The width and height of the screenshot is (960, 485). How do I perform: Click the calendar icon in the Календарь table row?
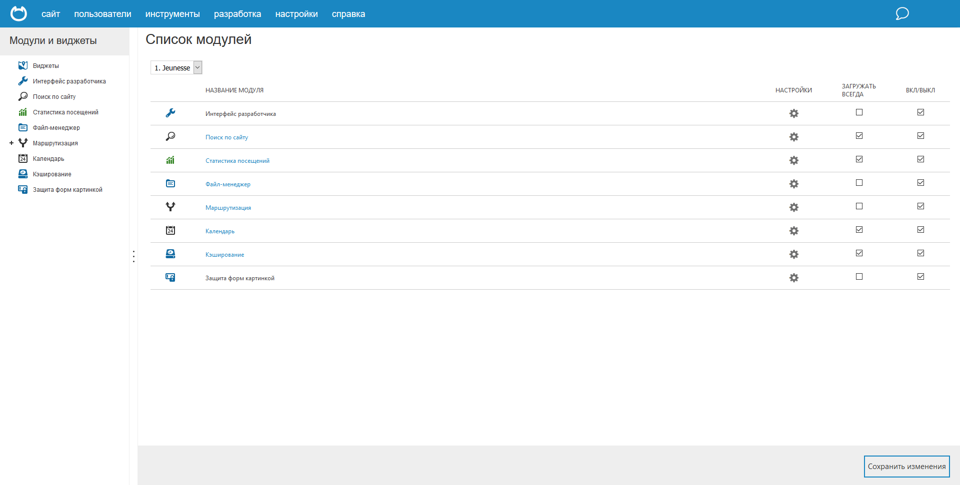pyautogui.click(x=170, y=230)
